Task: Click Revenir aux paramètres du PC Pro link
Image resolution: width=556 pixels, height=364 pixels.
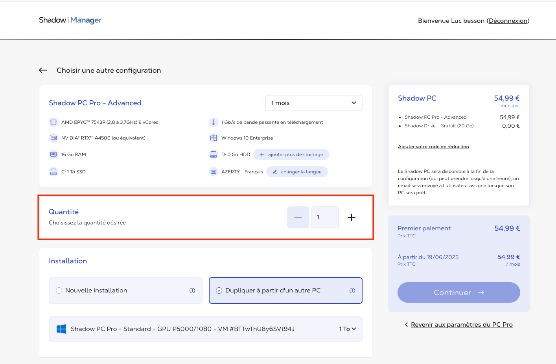Action: (x=462, y=325)
